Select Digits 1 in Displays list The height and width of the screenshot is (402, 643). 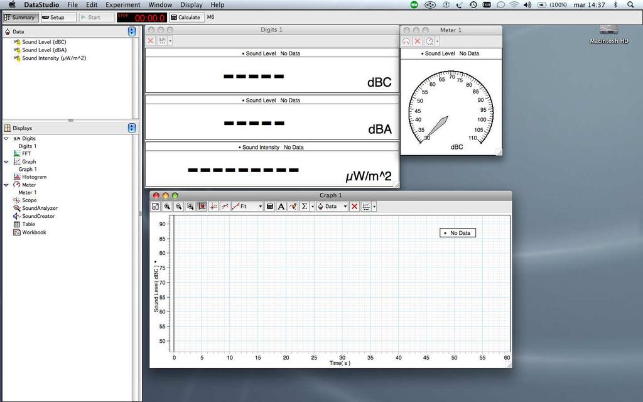28,146
